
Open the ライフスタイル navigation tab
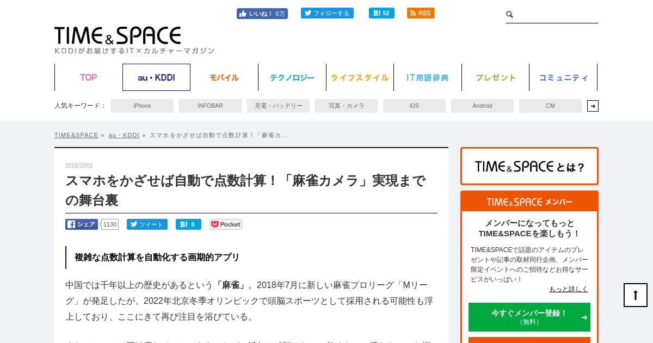(360, 77)
